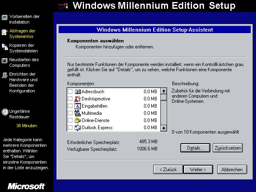Click the Adressbuch component icon
Image resolution: width=256 pixels, height=192 pixels.
(x=78, y=92)
